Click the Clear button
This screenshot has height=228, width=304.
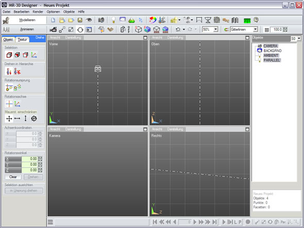[x=13, y=177]
